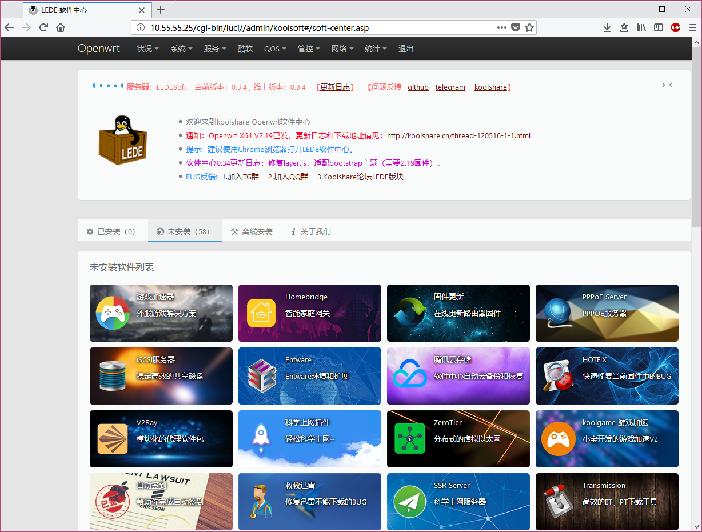Reload the page with browser refresh icon
Viewport: 702px width, 532px height.
point(43,27)
